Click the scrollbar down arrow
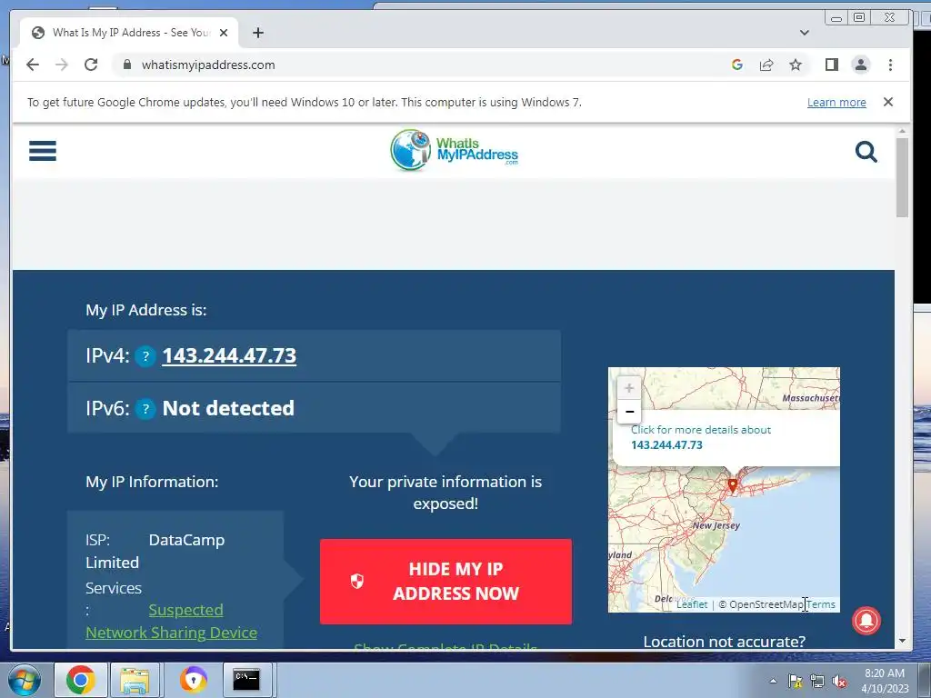Image resolution: width=931 pixels, height=698 pixels. pos(902,641)
